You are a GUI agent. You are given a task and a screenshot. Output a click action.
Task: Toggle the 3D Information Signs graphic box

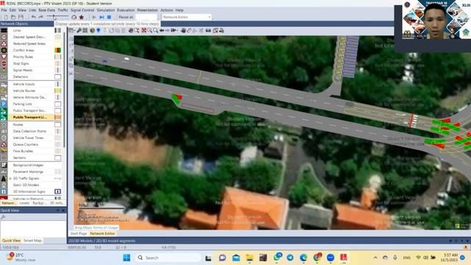click(57, 191)
